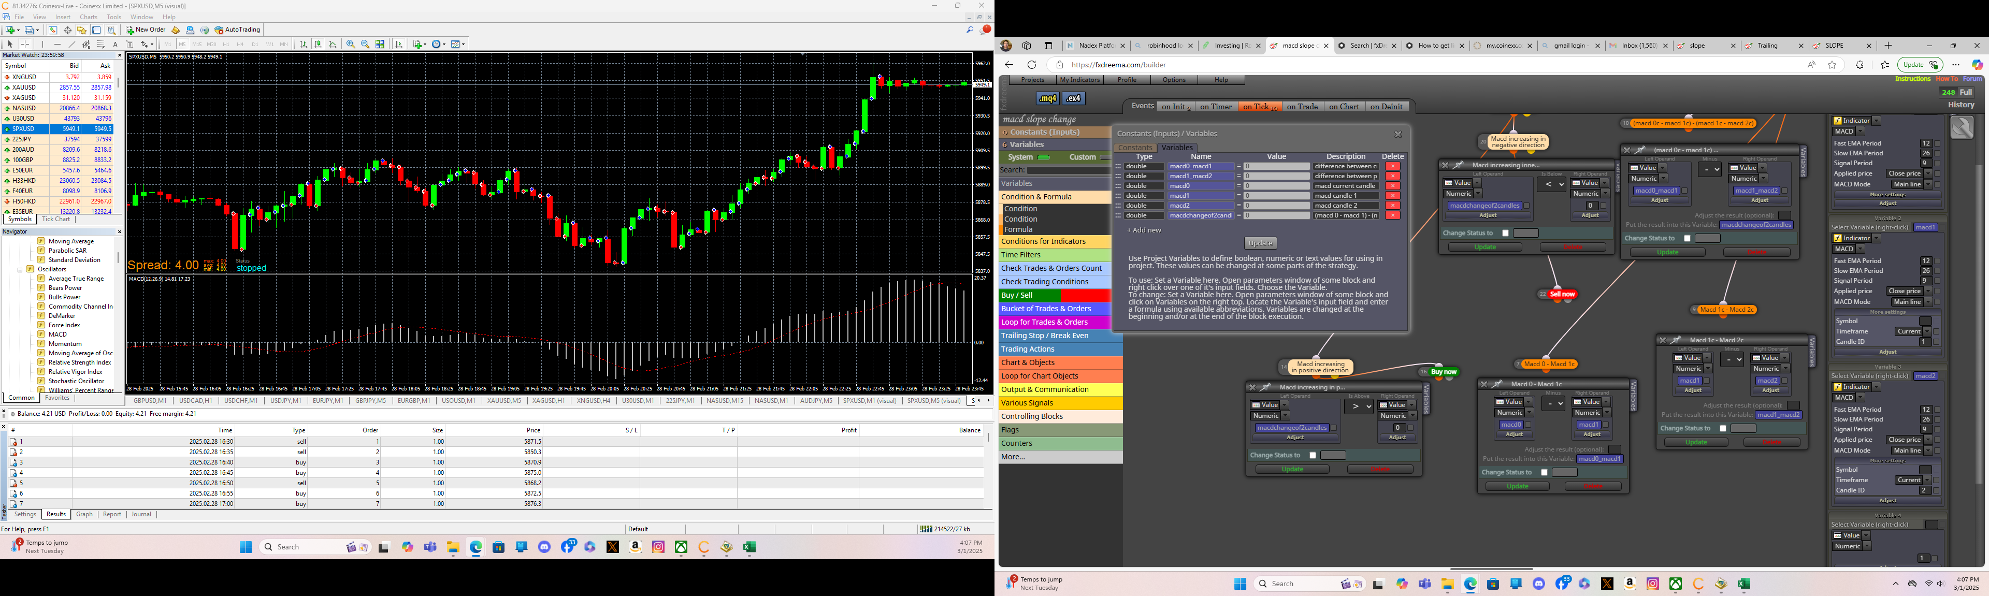Tick the checkbox beside macdchangeof2candles in 'Macd increasing inne...'
1989x596 pixels.
pyautogui.click(x=1526, y=206)
